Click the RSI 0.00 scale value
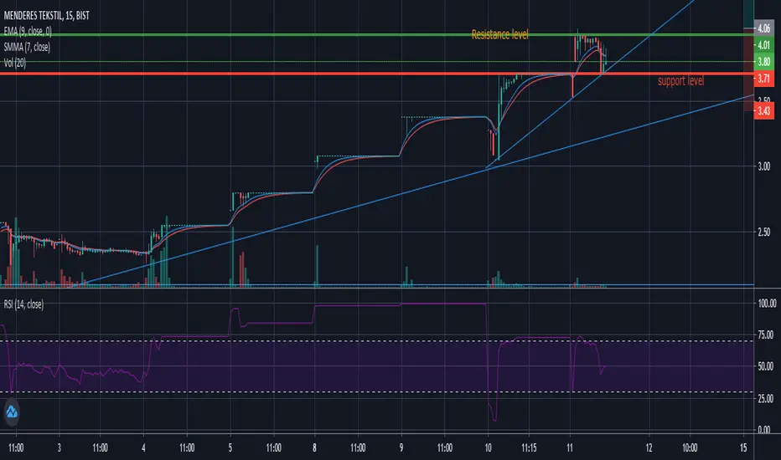This screenshot has width=781, height=460. pyautogui.click(x=764, y=430)
